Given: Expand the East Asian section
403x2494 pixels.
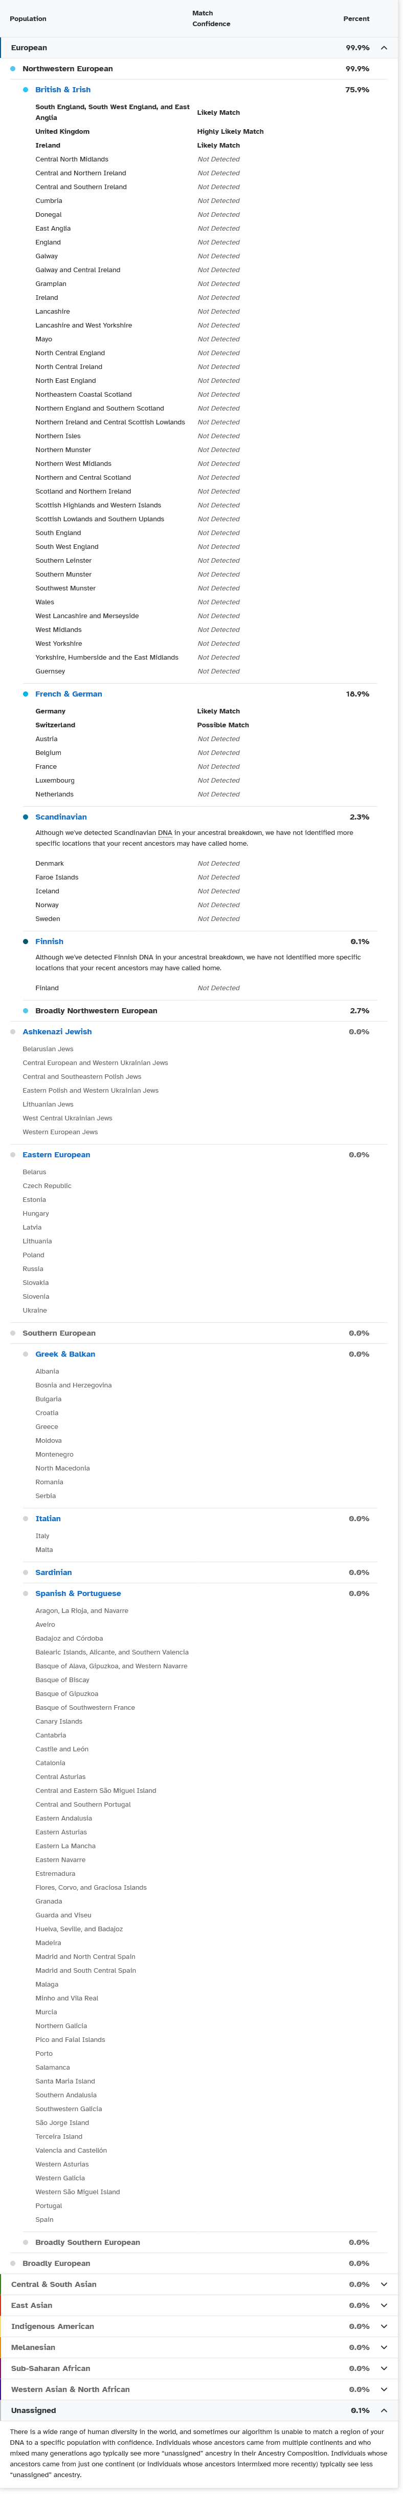Looking at the screenshot, I should [x=384, y=2305].
